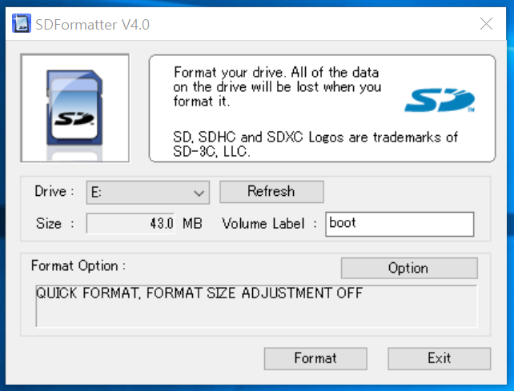Refresh the drive list
This screenshot has width=514, height=391.
point(271,192)
